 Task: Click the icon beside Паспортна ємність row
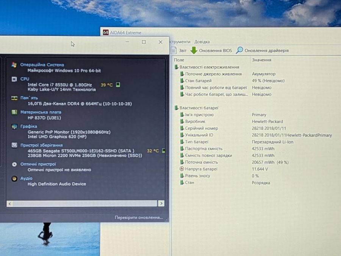[182, 149]
